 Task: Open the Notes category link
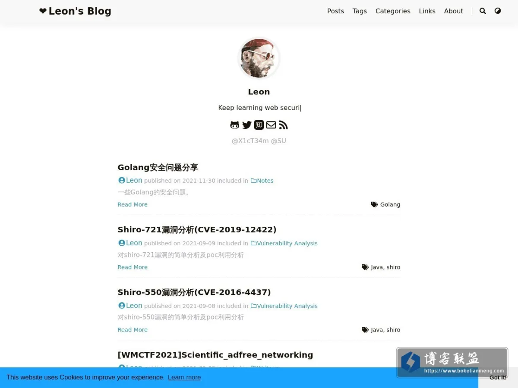coord(262,181)
